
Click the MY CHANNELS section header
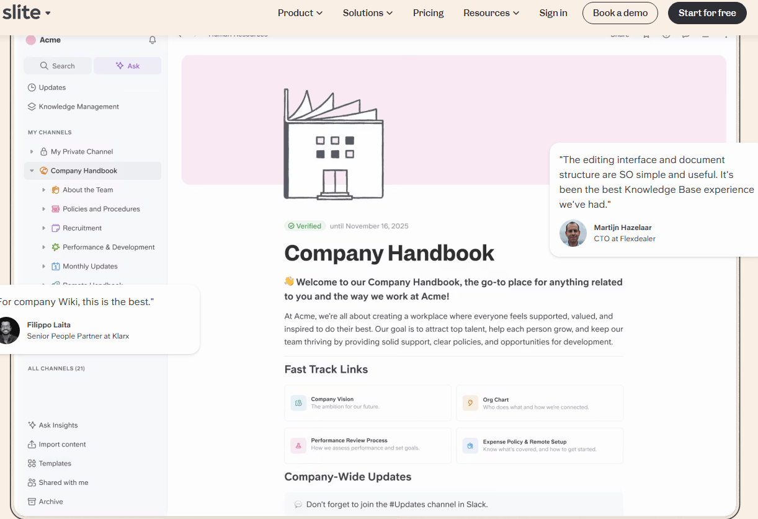(x=50, y=132)
